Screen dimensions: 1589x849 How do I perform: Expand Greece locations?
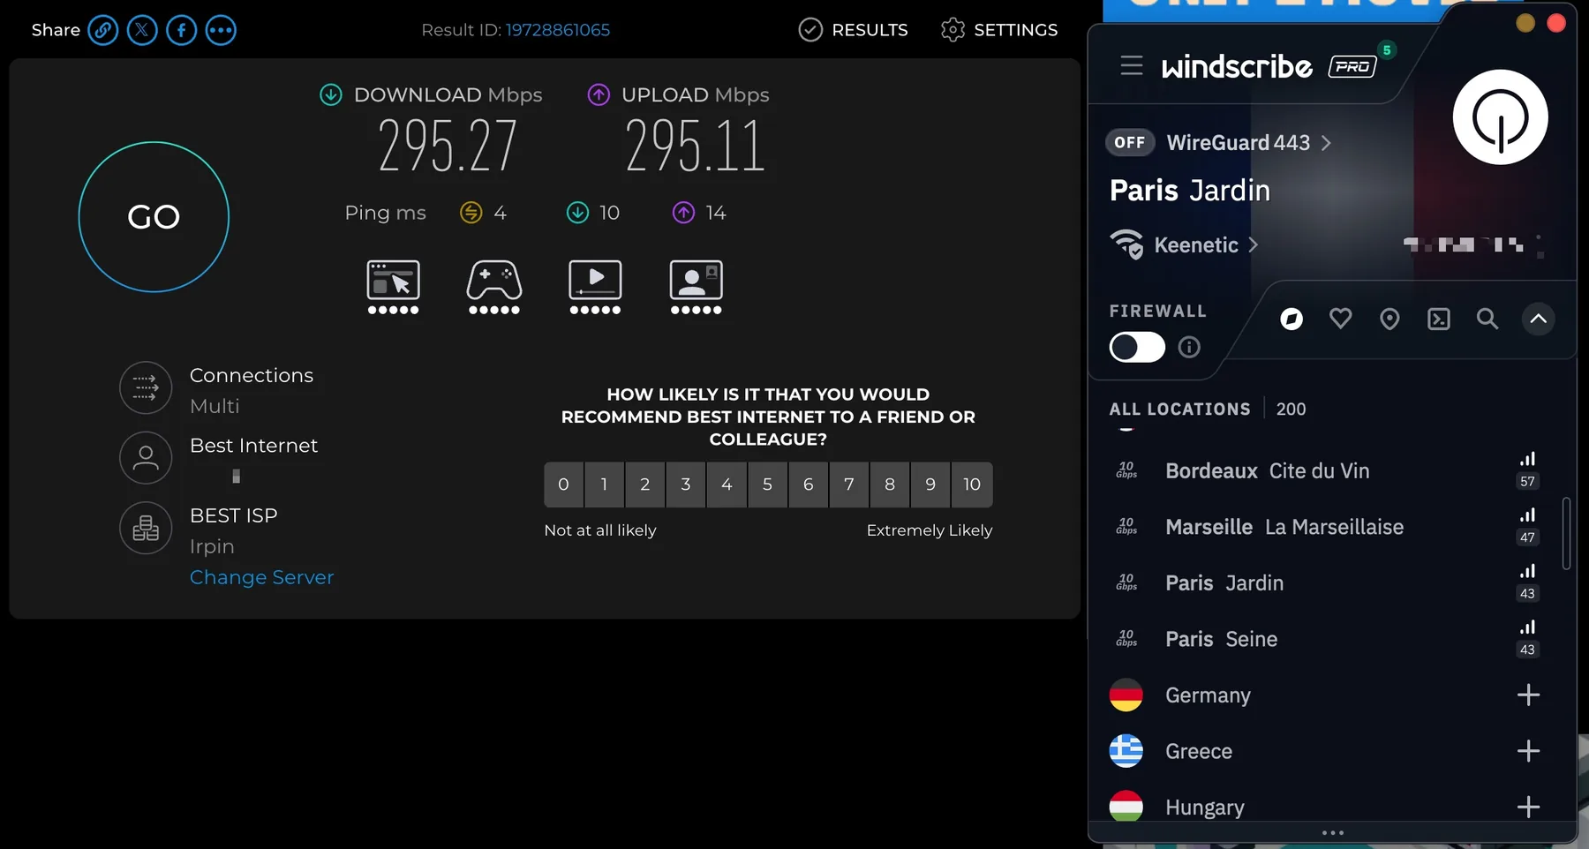[1528, 751]
